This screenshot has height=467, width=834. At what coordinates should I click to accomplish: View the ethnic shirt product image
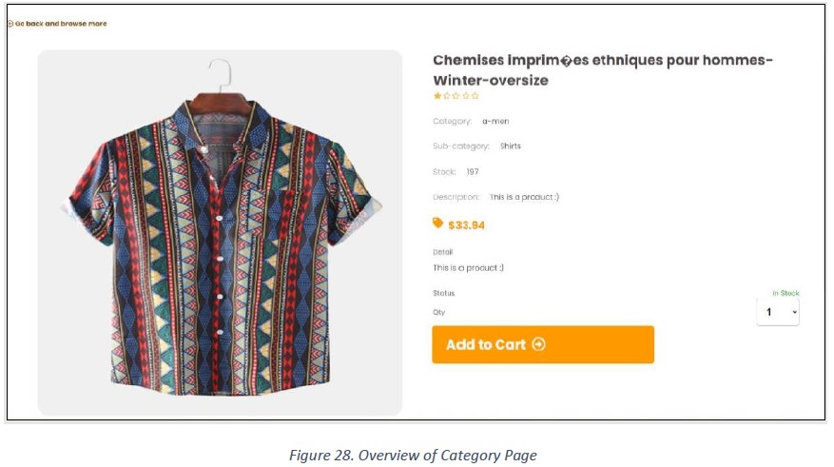(220, 232)
